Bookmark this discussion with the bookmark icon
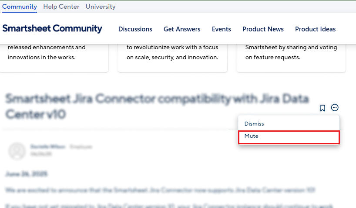The height and width of the screenshot is (208, 356). click(x=322, y=108)
